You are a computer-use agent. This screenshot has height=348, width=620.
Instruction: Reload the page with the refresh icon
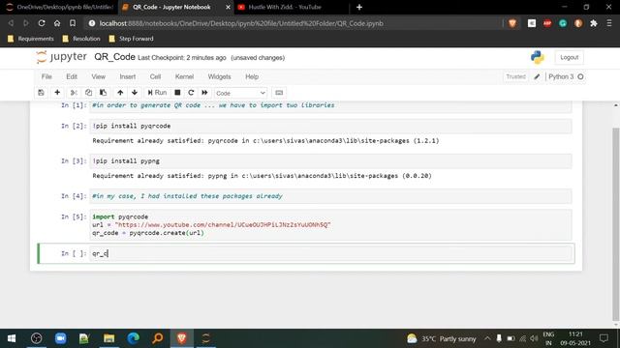[42, 23]
